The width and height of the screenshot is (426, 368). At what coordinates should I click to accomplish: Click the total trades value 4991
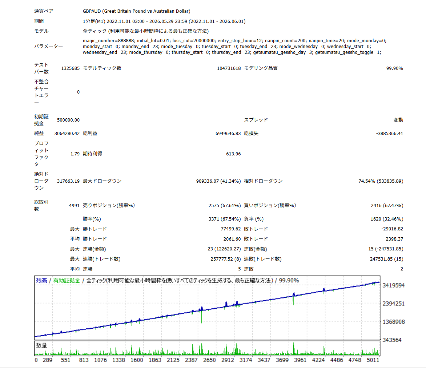click(x=74, y=206)
